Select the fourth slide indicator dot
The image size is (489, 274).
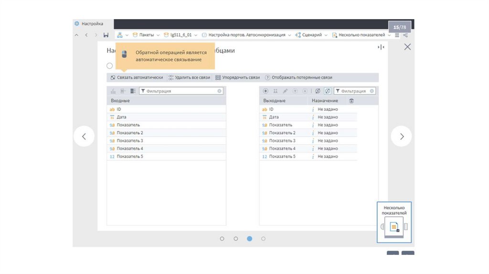[x=263, y=239]
